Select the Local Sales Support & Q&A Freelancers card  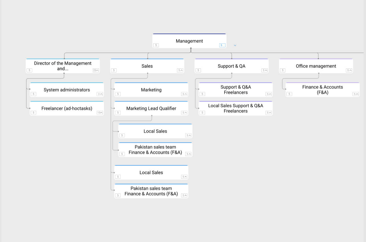point(236,108)
